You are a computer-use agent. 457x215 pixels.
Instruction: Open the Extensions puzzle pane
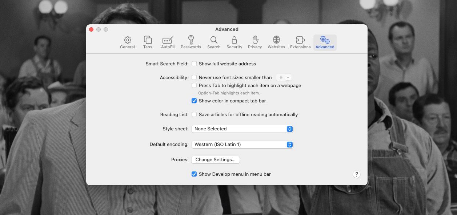[300, 42]
